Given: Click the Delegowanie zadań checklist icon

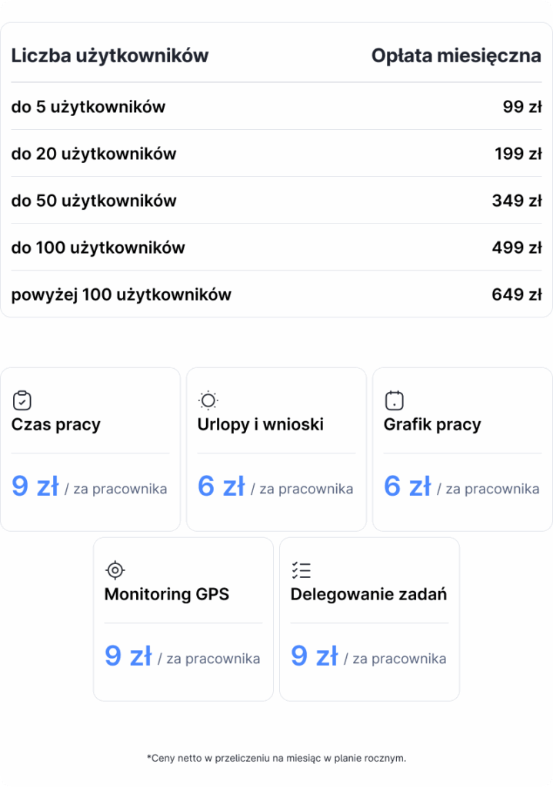Looking at the screenshot, I should (301, 570).
